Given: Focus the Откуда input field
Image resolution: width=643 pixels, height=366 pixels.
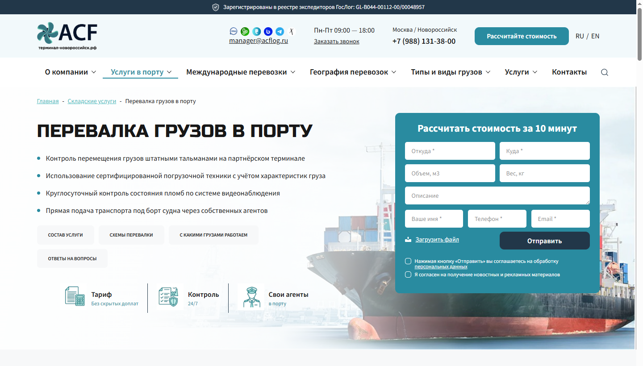Looking at the screenshot, I should 450,151.
